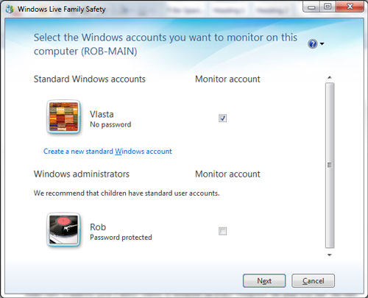Viewport: 368px width, 298px height.
Task: Click the scrollbar up arrow
Action: tap(330, 77)
